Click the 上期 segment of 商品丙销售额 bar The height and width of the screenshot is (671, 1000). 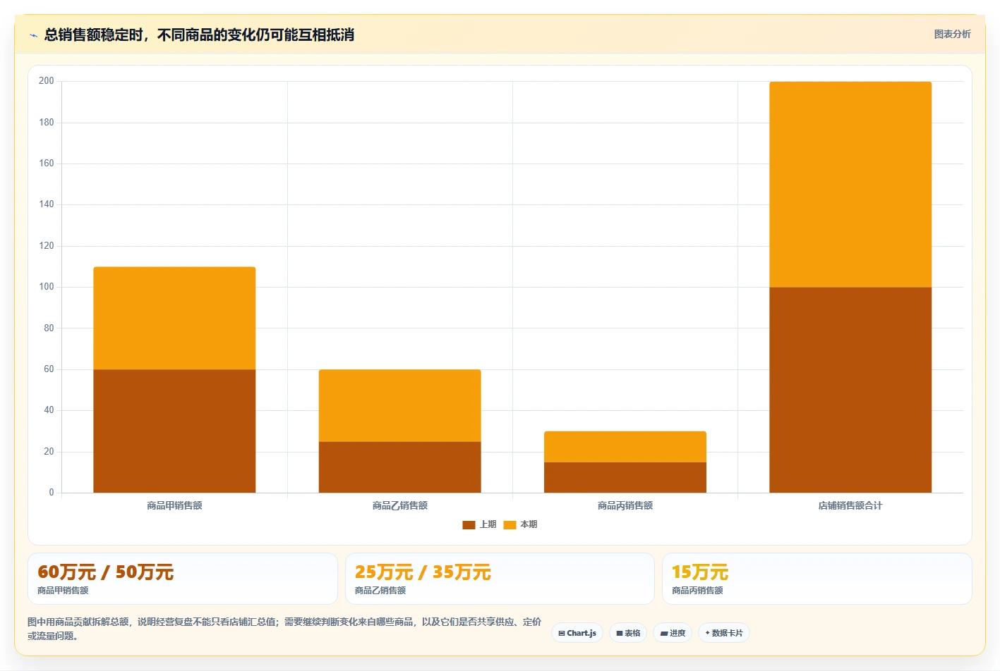coord(625,477)
